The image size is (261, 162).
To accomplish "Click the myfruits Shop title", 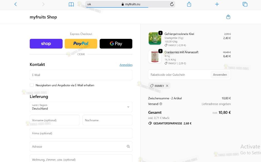I will pos(43,17).
